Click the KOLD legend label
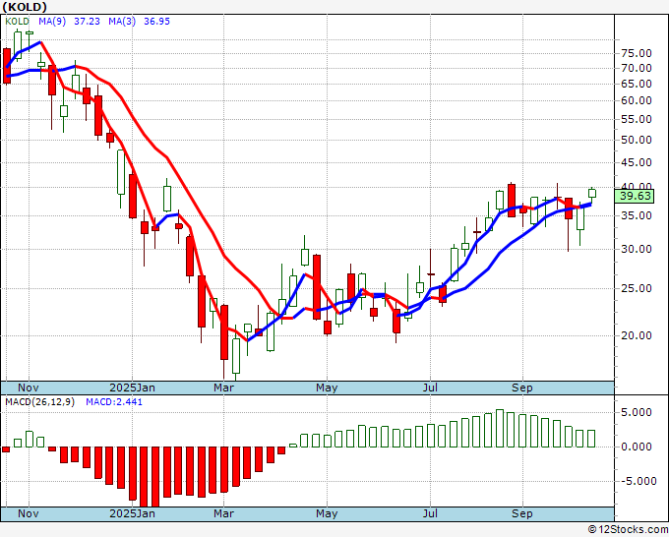 pyautogui.click(x=18, y=21)
